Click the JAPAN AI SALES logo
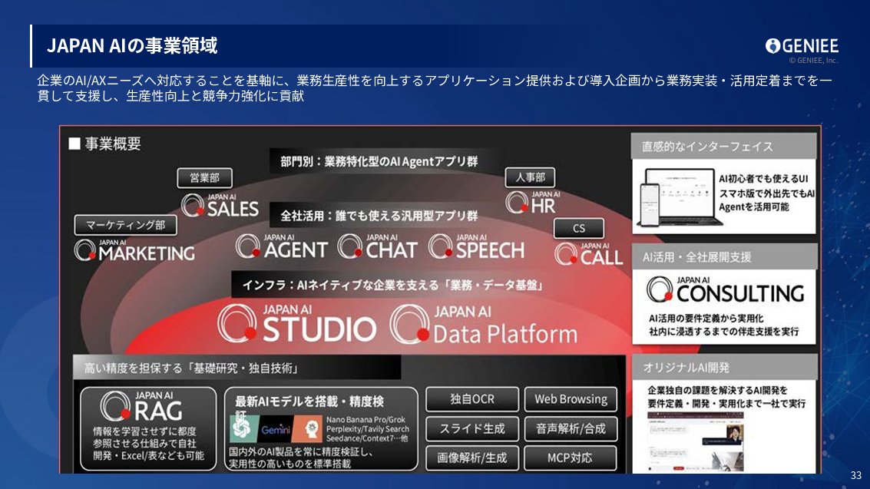Viewport: 870px width, 489px height. click(x=220, y=205)
